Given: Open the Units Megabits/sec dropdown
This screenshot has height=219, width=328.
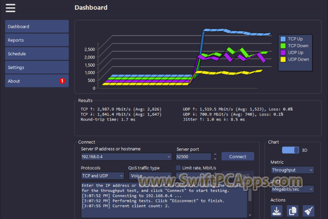Looking at the screenshot, I should tap(292, 189).
